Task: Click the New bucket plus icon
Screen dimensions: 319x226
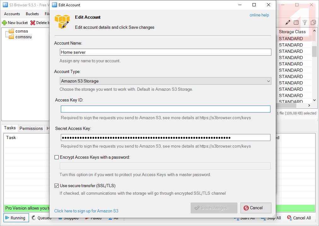Action: (4, 23)
